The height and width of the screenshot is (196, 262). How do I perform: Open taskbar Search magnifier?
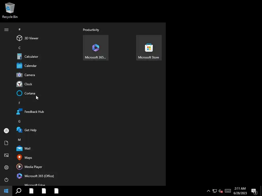coord(18,191)
